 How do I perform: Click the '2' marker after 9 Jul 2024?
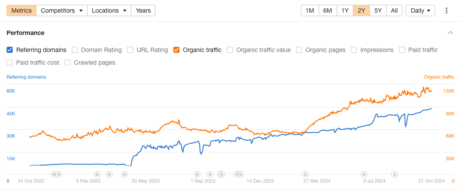click(394, 174)
